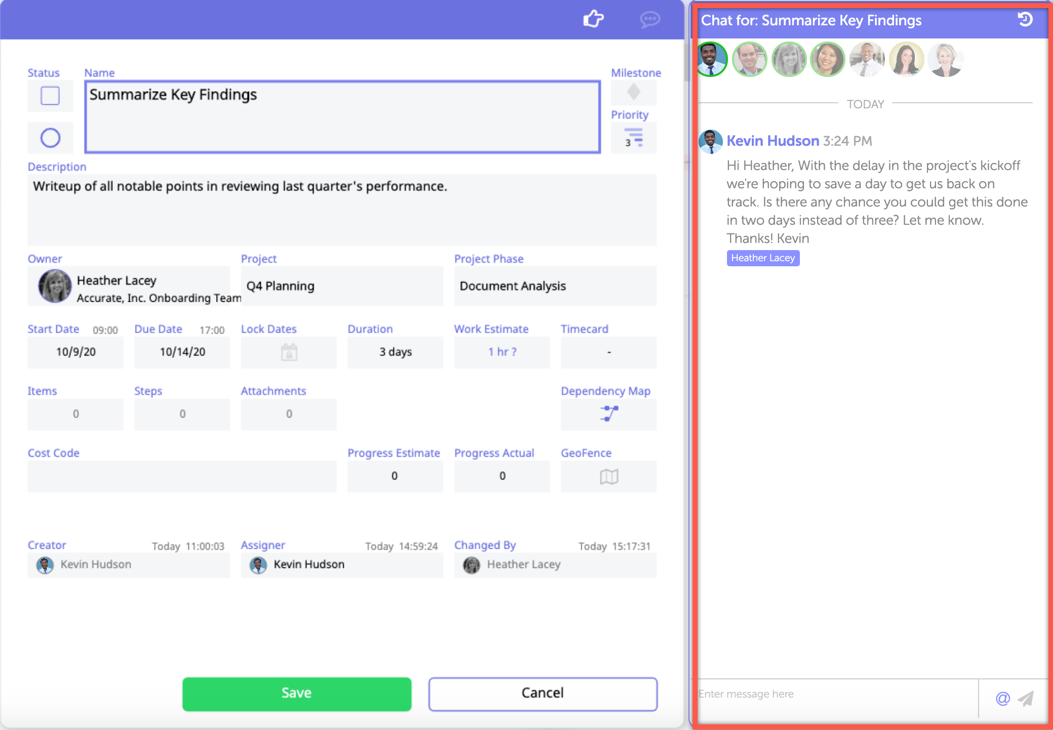Image resolution: width=1053 pixels, height=730 pixels.
Task: Click the Enter message here input field
Action: point(835,695)
